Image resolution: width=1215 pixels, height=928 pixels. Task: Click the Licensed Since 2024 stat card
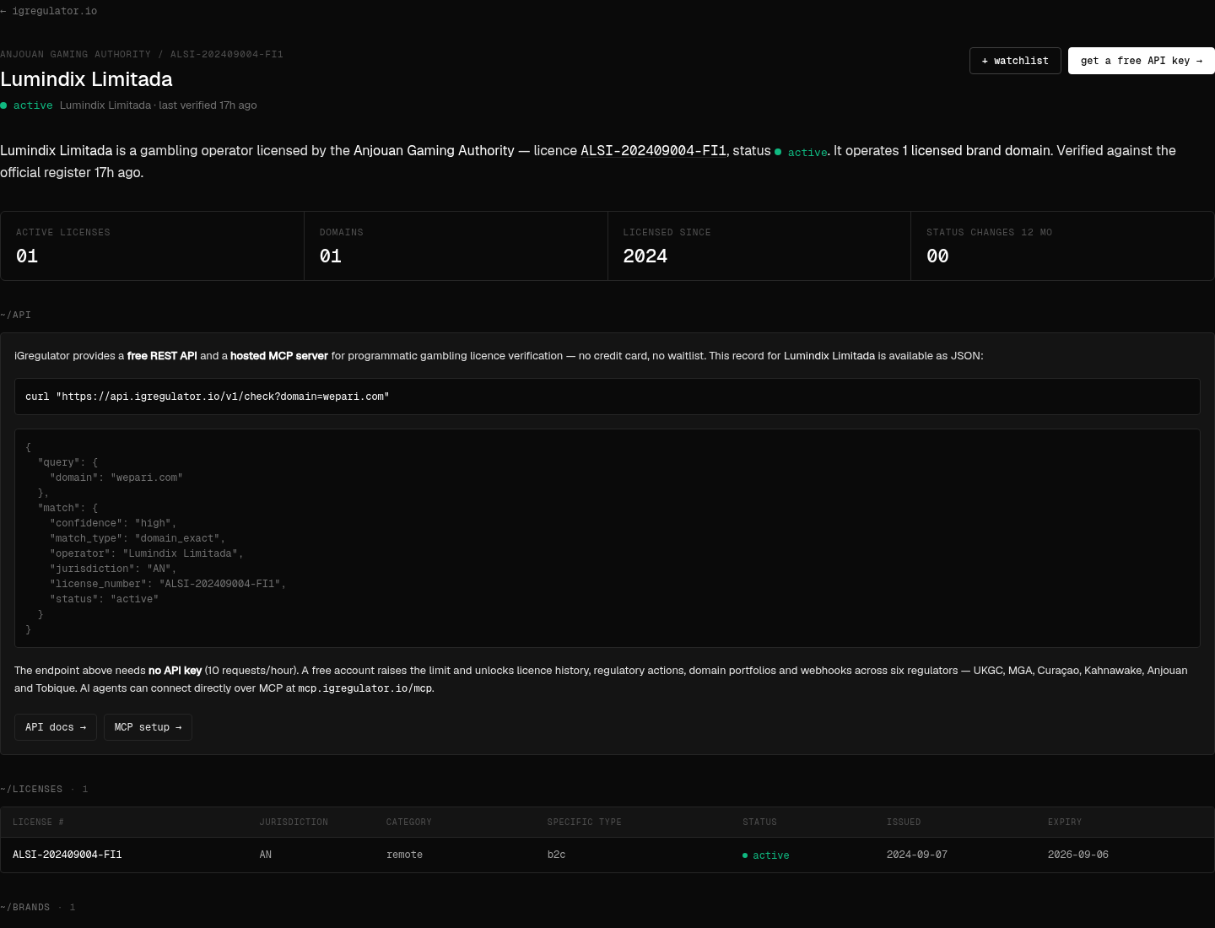759,245
